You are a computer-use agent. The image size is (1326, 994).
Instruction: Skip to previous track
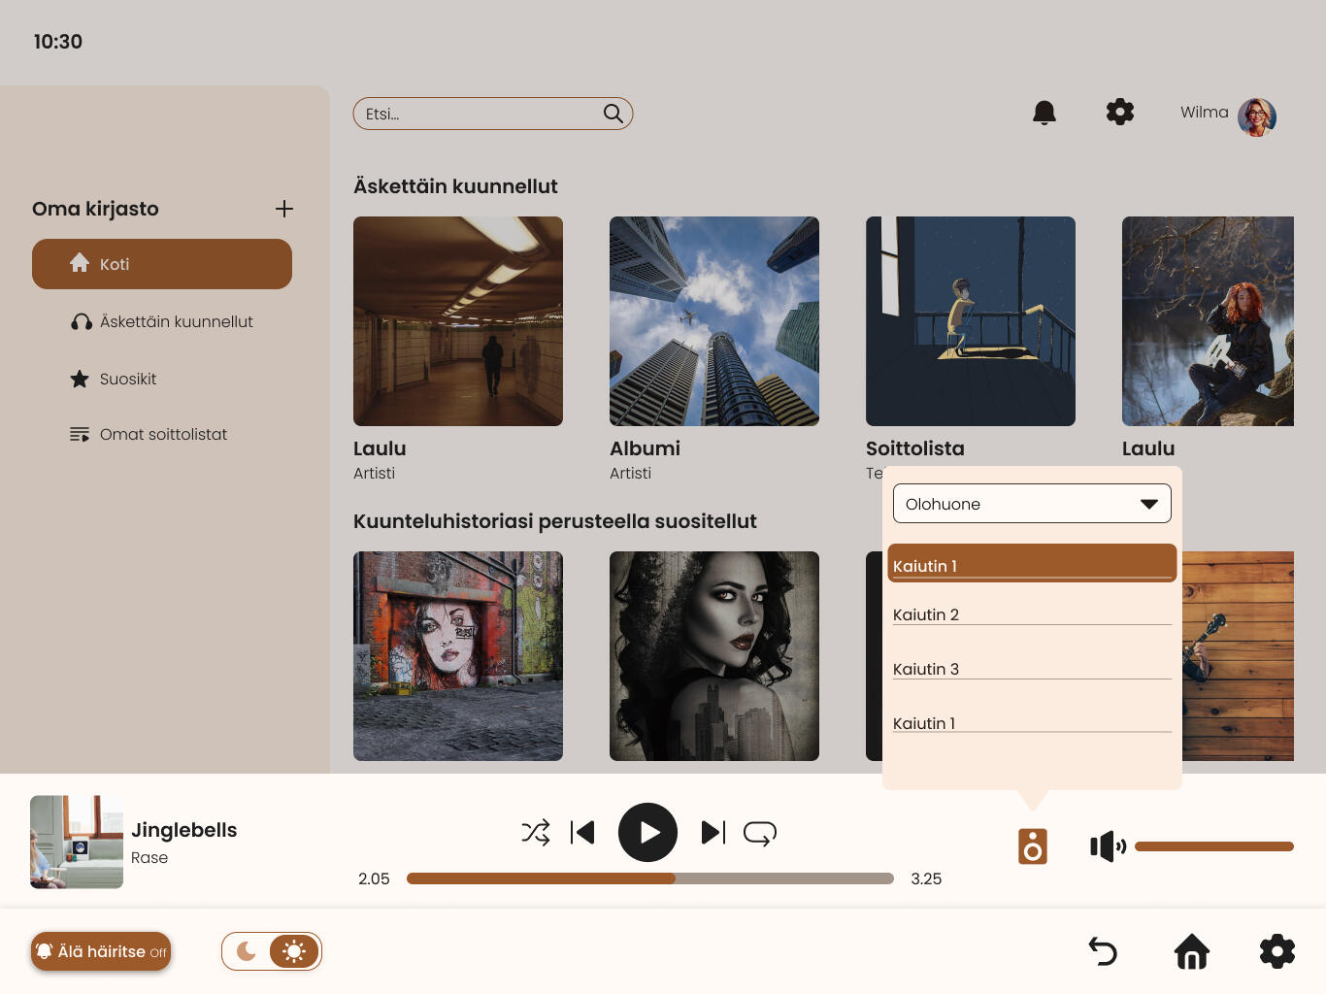click(582, 832)
